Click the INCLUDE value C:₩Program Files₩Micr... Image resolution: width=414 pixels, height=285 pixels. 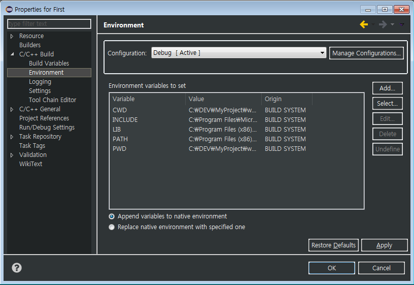[x=223, y=120]
